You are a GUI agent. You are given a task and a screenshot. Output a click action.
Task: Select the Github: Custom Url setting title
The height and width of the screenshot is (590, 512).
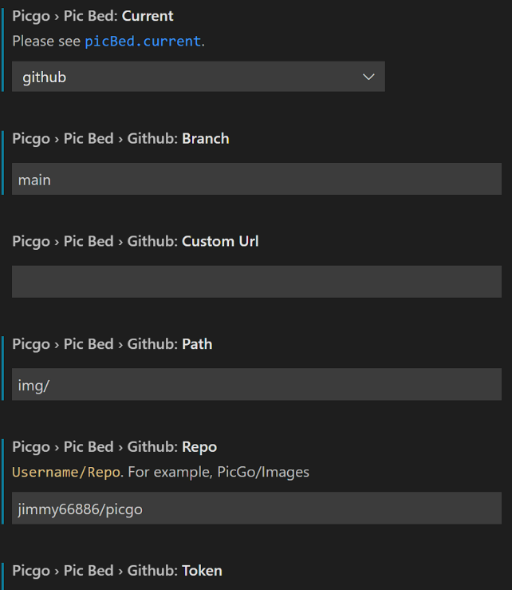(x=136, y=242)
